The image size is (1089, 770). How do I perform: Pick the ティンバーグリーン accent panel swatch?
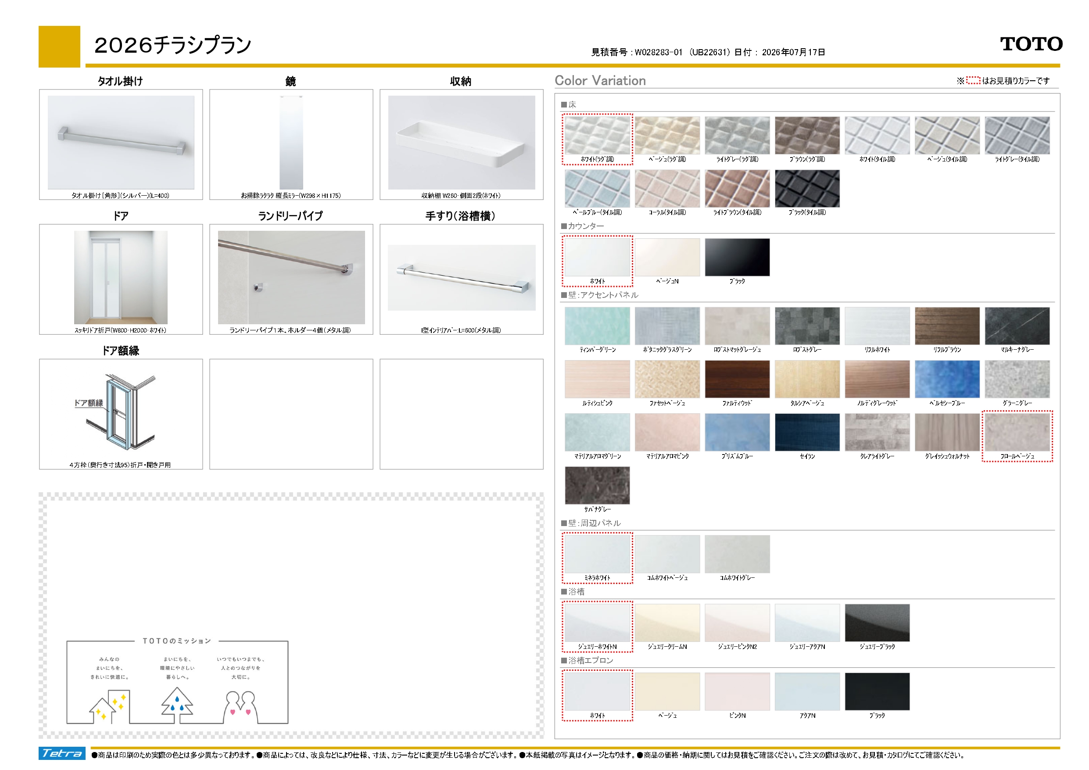point(597,326)
